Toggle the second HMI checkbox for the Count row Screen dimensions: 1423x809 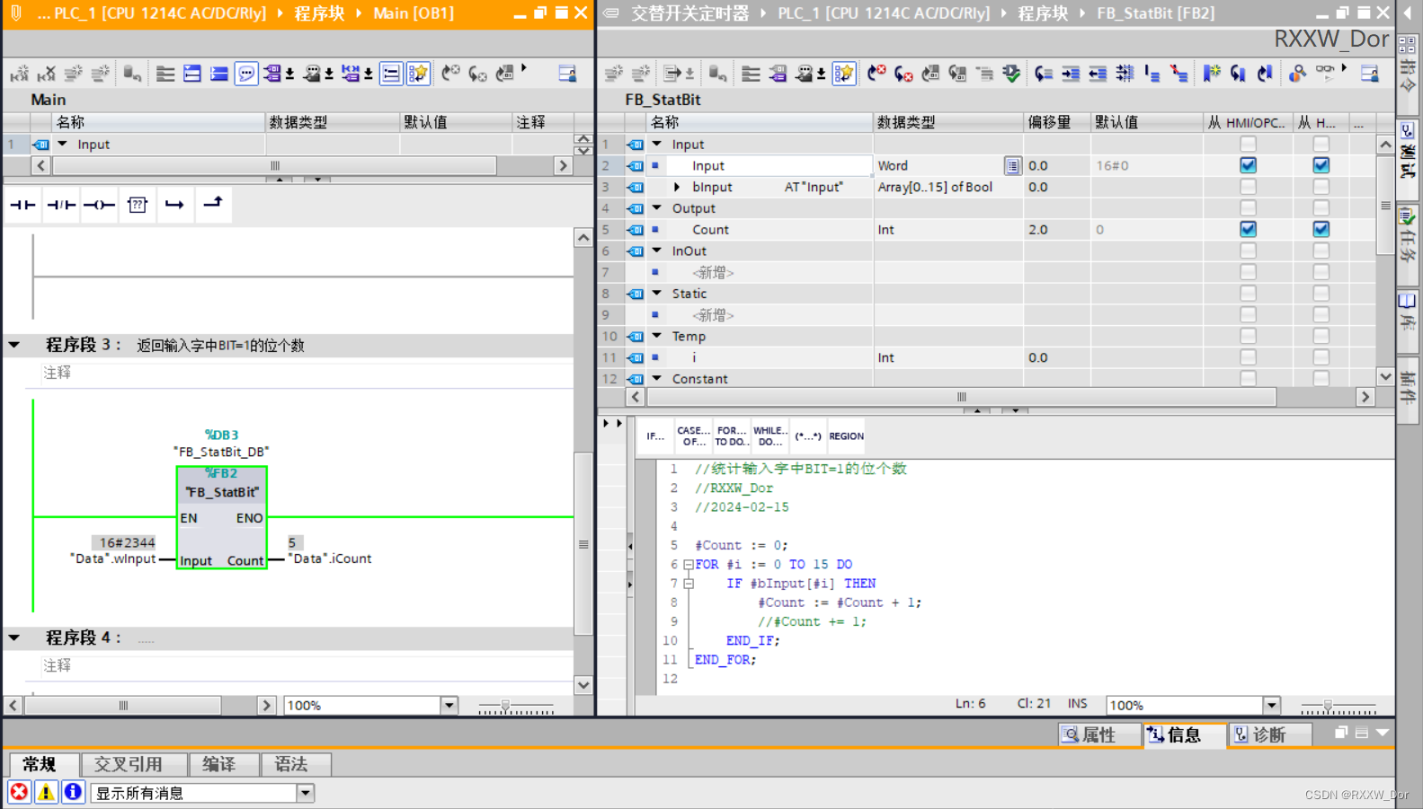(1321, 229)
